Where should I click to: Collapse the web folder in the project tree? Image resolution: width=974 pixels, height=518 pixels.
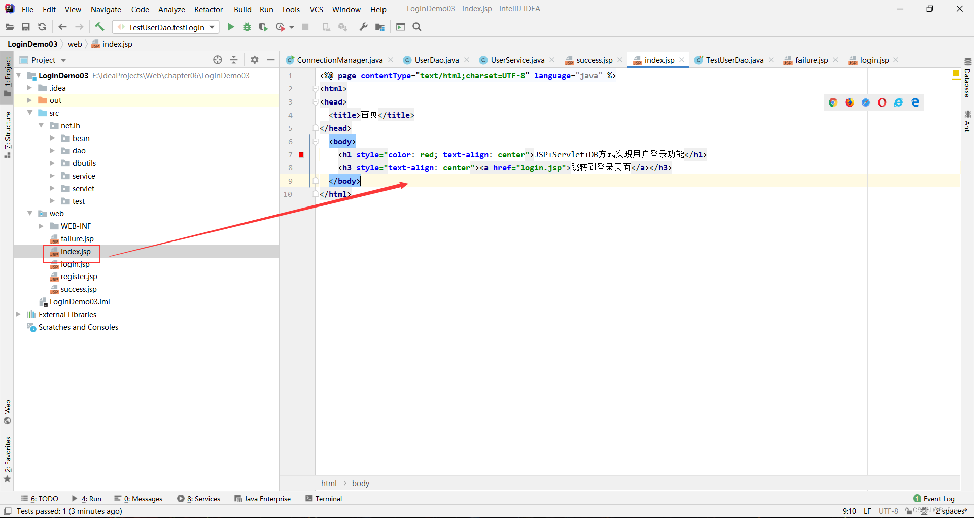click(x=30, y=213)
